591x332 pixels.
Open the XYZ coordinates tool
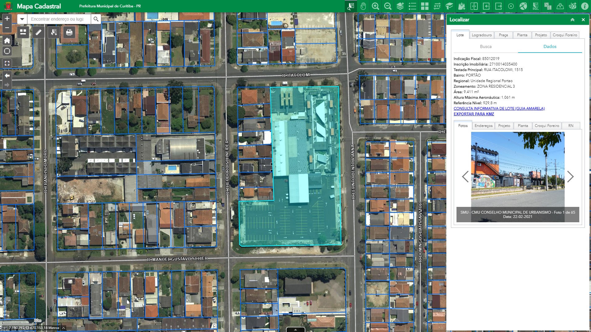tap(437, 6)
